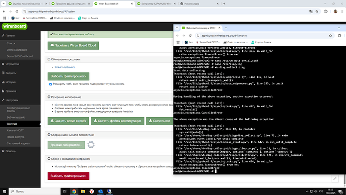Switch to the Контроллер AZPNJVUO tab

click(x=156, y=4)
